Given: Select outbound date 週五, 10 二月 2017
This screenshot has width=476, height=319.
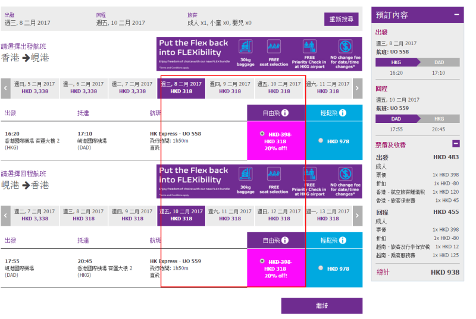Looking at the screenshot, I should click(x=279, y=88).
